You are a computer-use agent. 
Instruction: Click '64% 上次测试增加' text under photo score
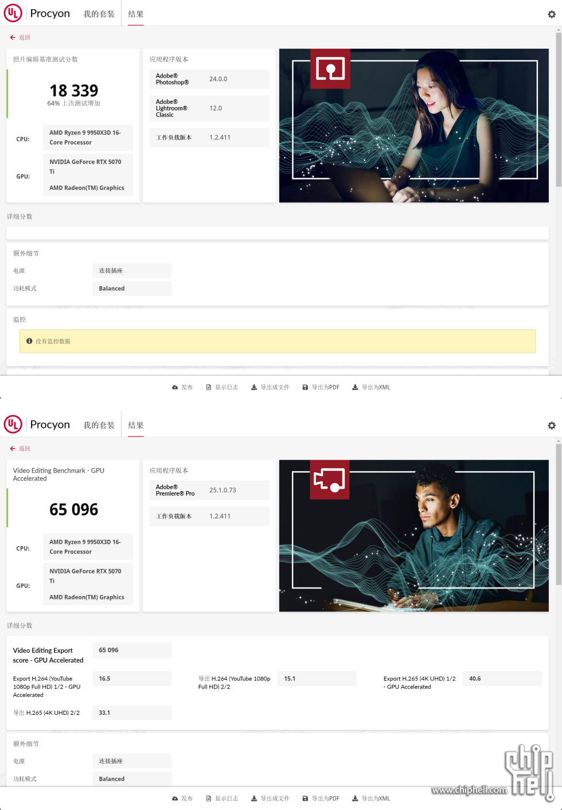[74, 103]
